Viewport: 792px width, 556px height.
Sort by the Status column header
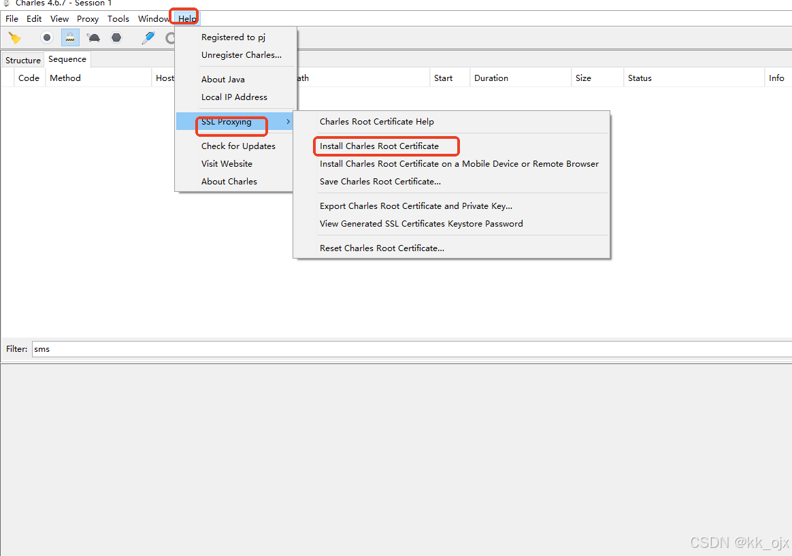coord(694,78)
